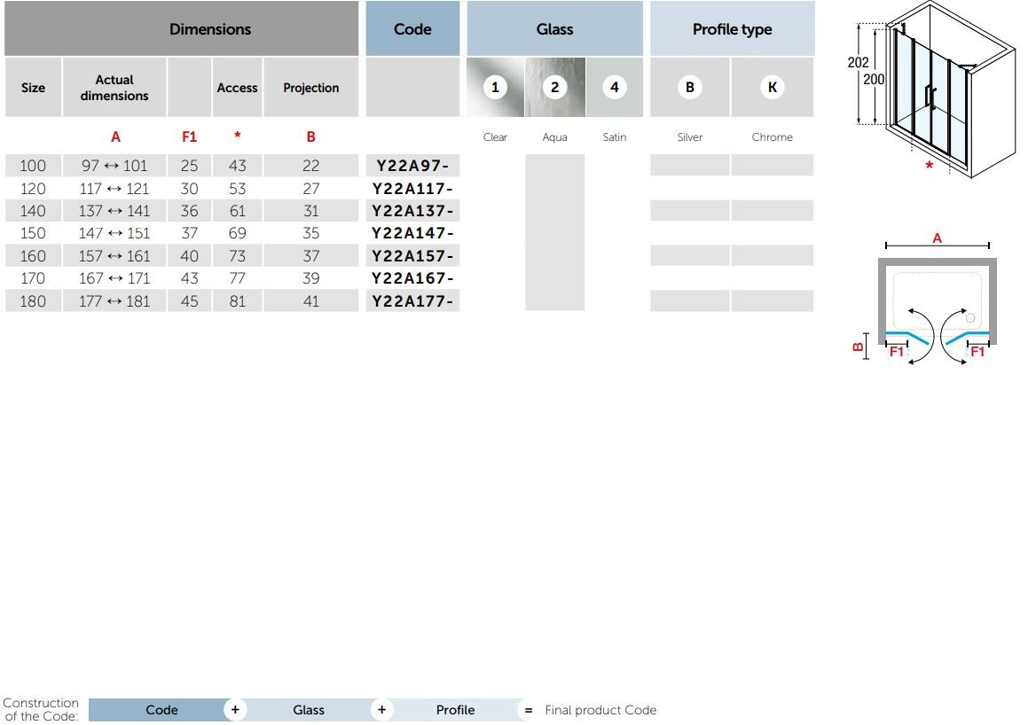Screen dimensions: 1028x725
Task: Click the second plus sign after Glass
Action: pos(381,710)
